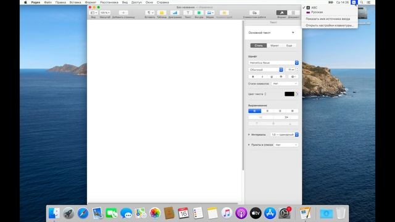Screen dimensions: 395x222
Task: Open Notification Center in menu bar
Action: point(368,2)
